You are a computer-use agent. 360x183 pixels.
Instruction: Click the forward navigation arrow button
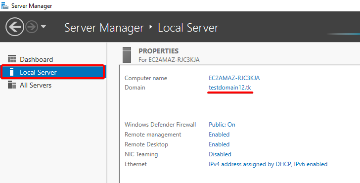pos(32,27)
